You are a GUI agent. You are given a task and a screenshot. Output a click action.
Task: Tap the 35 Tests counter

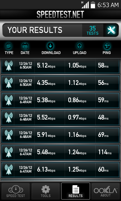tap(93, 30)
